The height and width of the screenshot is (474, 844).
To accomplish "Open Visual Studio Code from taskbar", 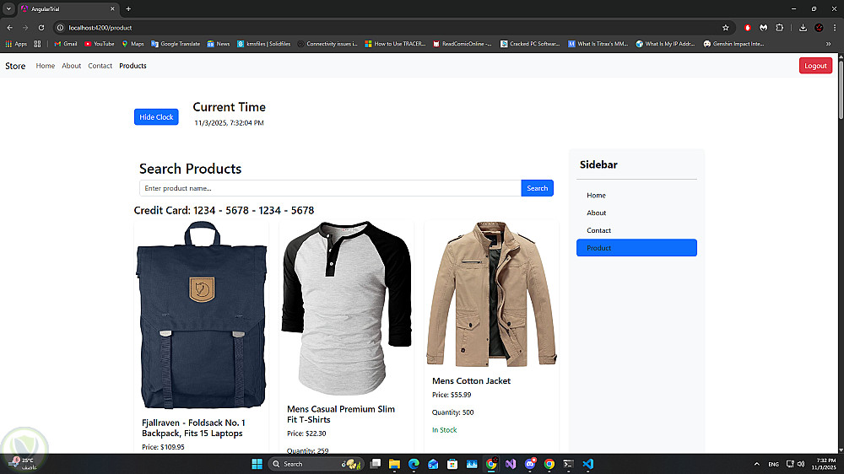I will tap(587, 464).
